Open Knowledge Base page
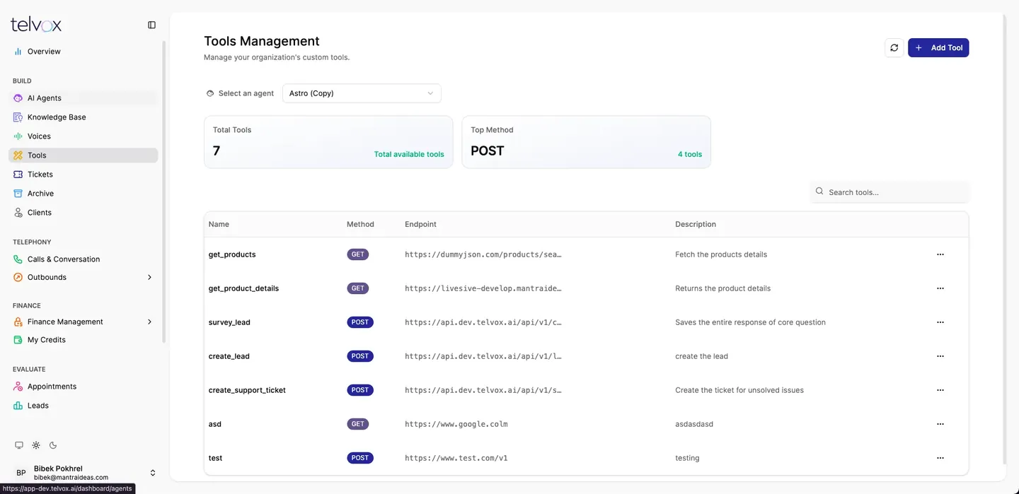 84,117
